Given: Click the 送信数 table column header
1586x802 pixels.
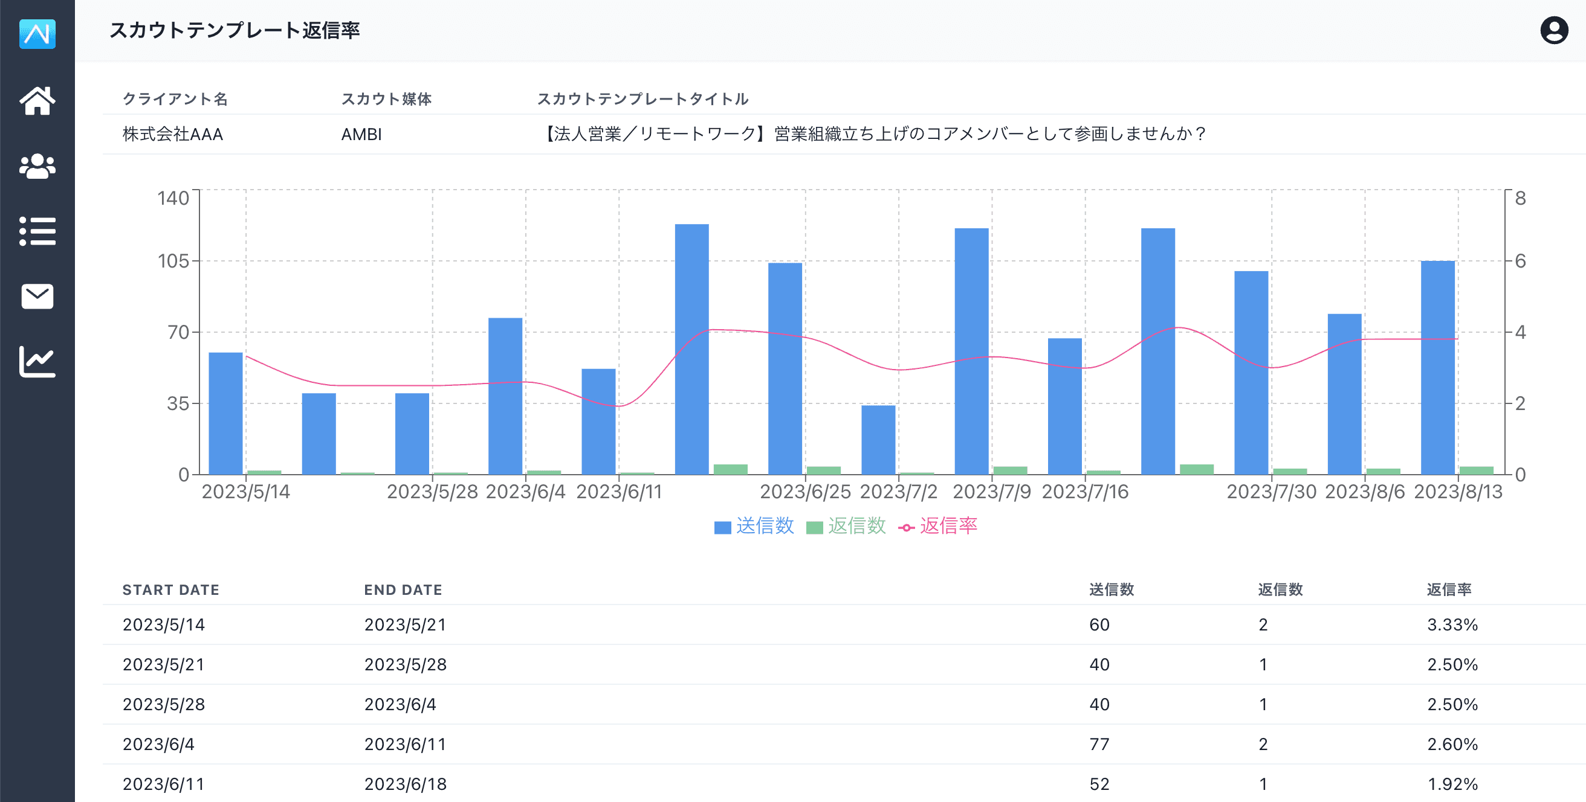Looking at the screenshot, I should 1111,590.
